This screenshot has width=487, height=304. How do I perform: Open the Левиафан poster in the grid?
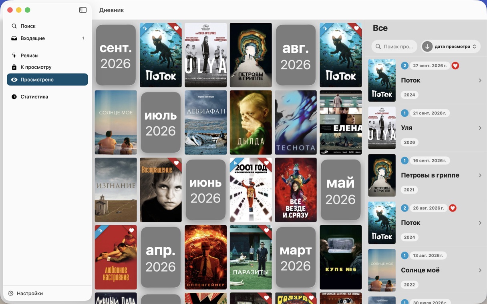click(x=205, y=122)
